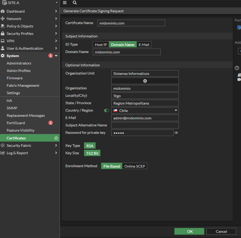Select Host IP as ID Type
Viewport: 241px width, 238px height.
pos(101,45)
